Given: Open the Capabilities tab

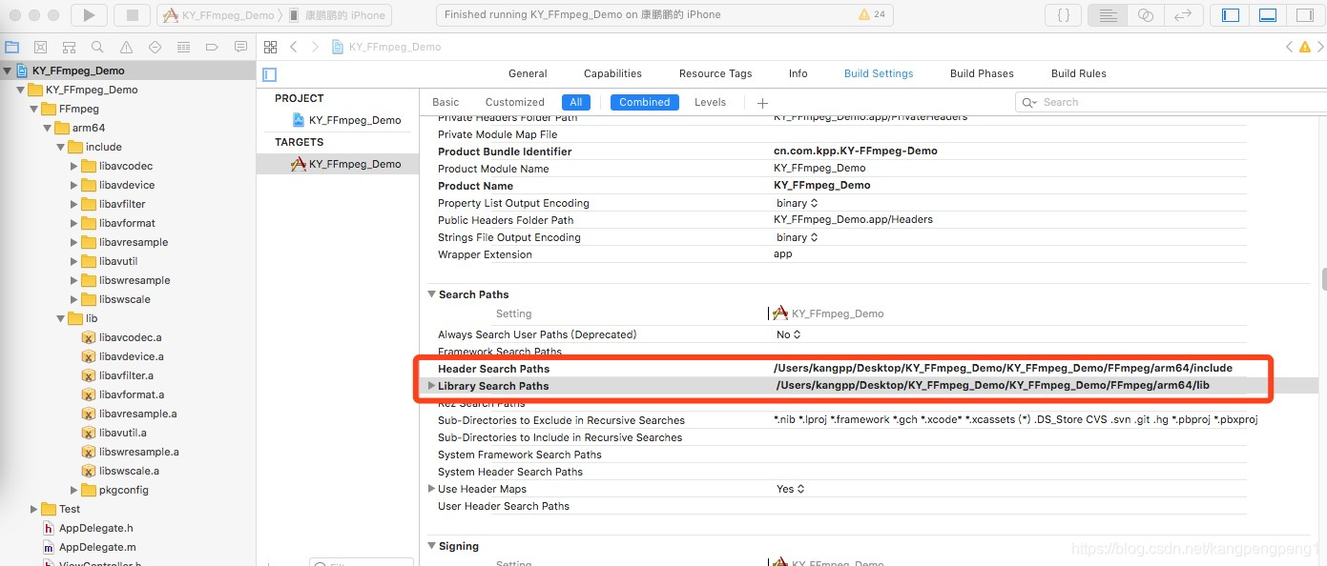Looking at the screenshot, I should click(612, 73).
